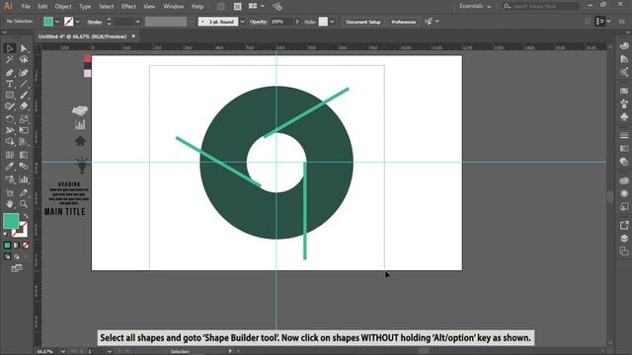The height and width of the screenshot is (355, 632).
Task: Select the Pen tool
Action: point(10,73)
